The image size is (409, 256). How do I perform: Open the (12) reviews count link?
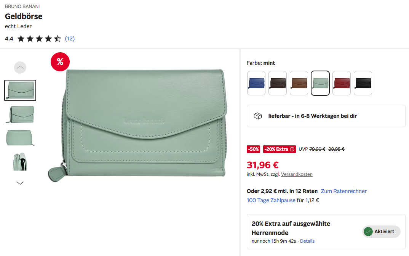click(70, 39)
